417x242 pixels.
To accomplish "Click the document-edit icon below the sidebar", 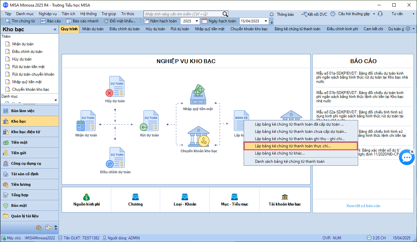I will point(48,228).
